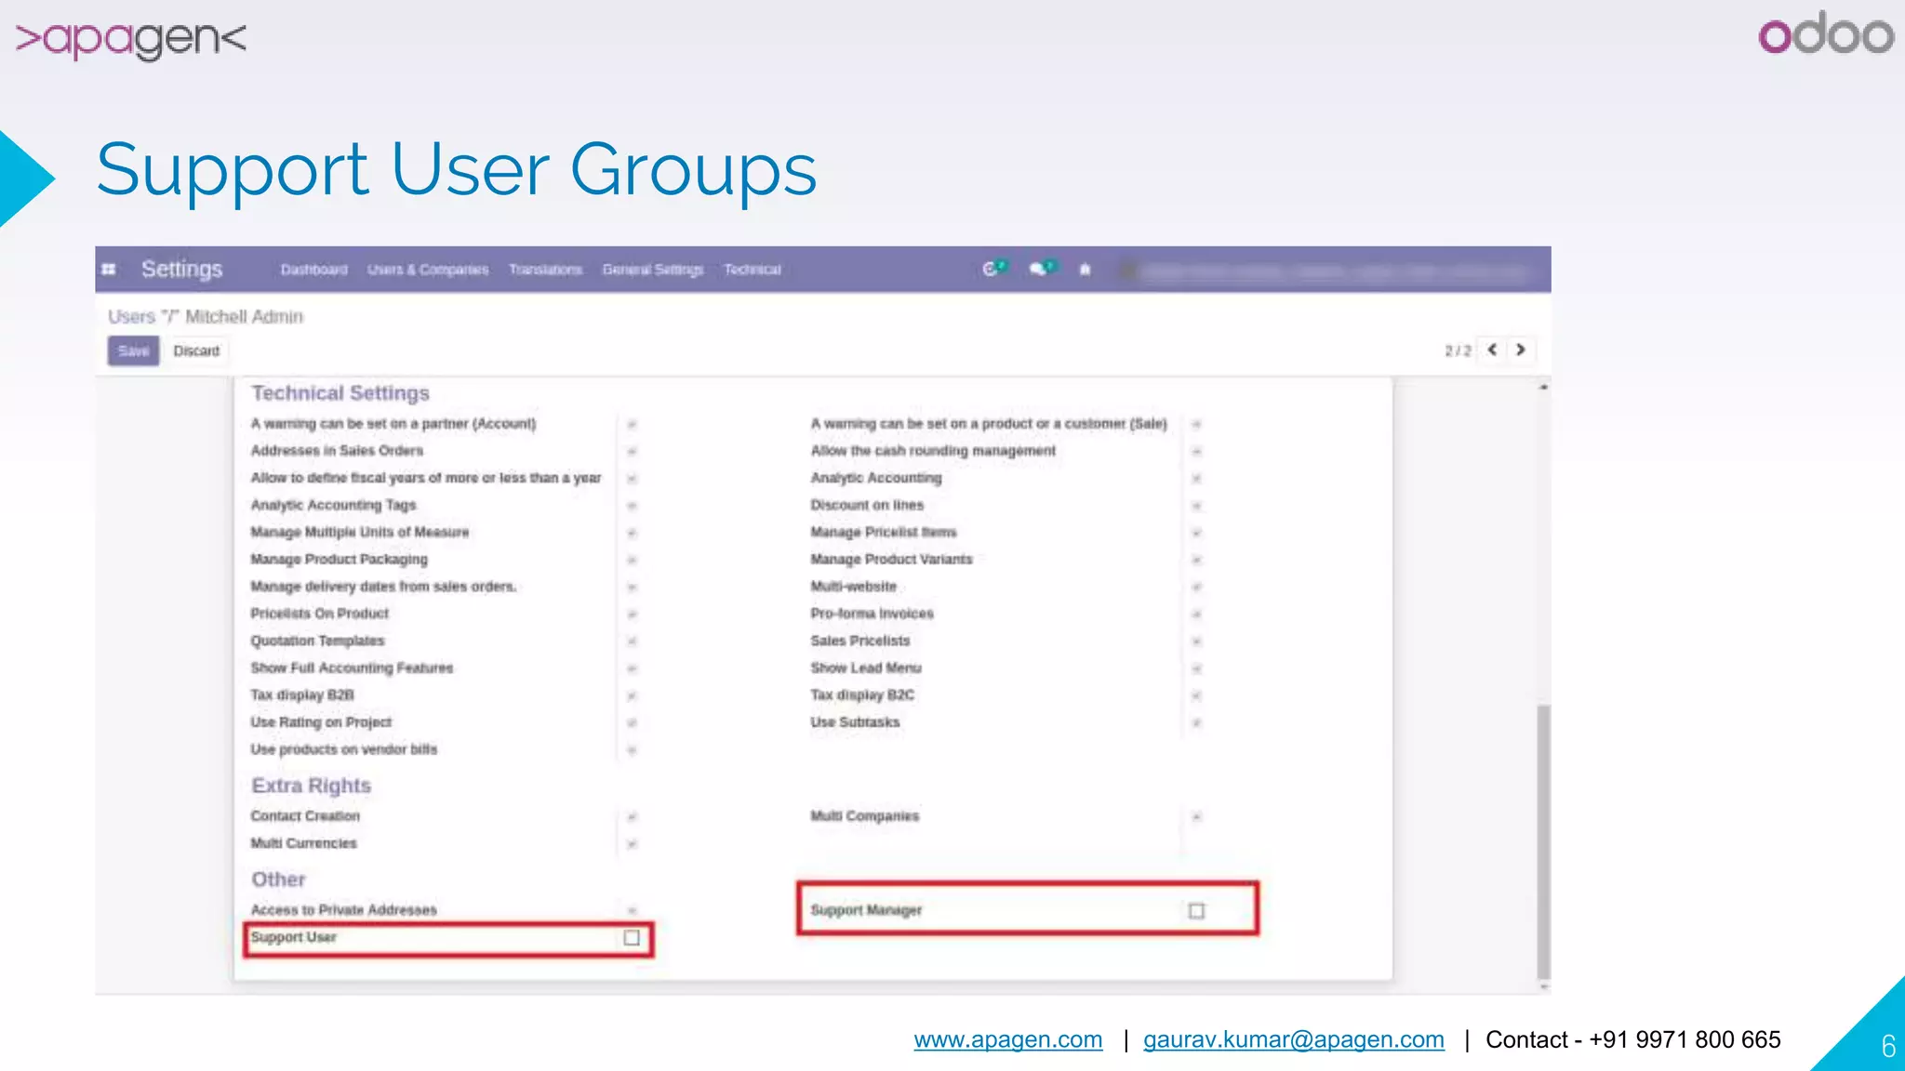The height and width of the screenshot is (1071, 1905).
Task: Click the Users breadcrumb link
Action: [x=131, y=316]
